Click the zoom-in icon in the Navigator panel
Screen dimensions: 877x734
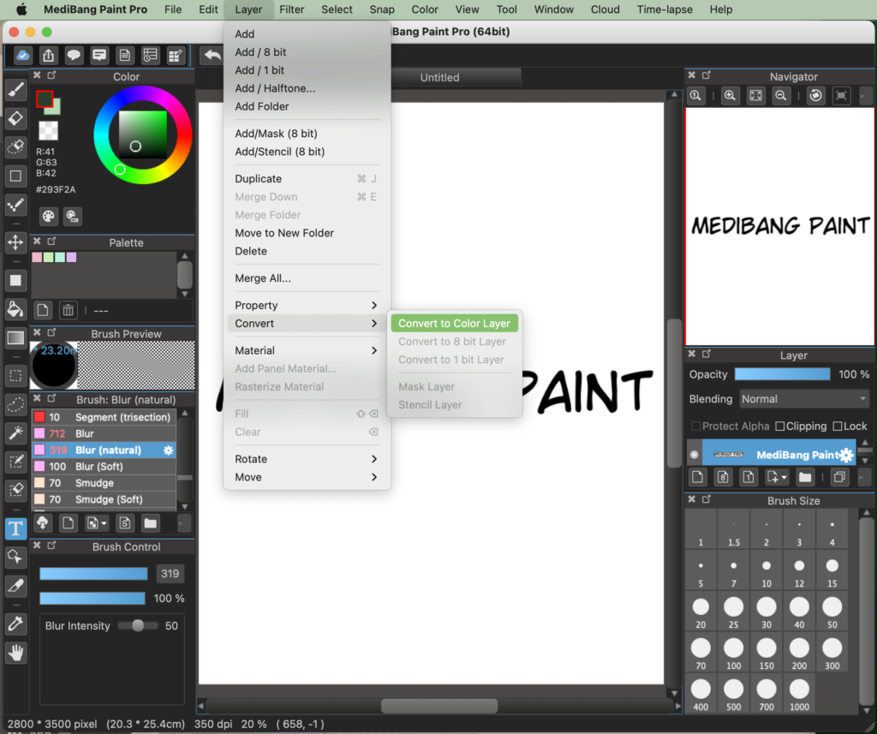point(730,95)
